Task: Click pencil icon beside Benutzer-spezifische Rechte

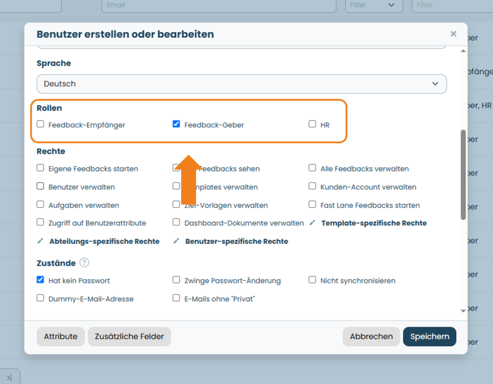Action: click(176, 241)
